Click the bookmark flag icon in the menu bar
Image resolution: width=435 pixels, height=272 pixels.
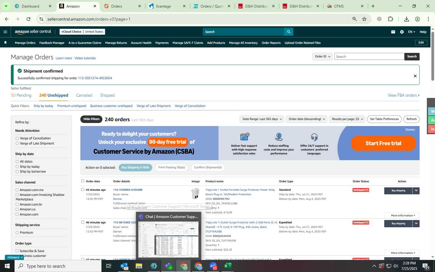tap(5, 43)
